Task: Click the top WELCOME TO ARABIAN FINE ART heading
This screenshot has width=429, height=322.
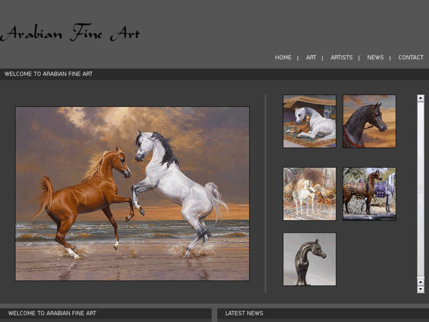Action: point(48,74)
